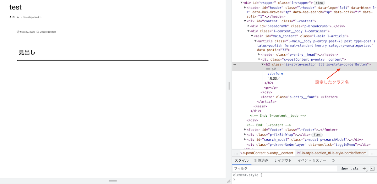
Task: Collapse the div#wrapper node
Action: tap(241, 3)
